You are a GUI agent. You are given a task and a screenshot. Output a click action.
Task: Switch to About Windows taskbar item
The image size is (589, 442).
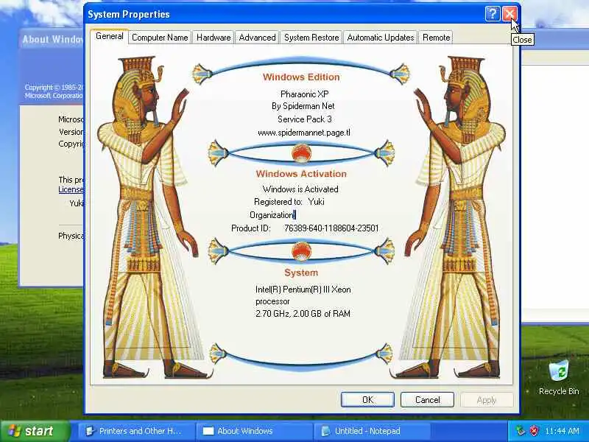coord(254,431)
